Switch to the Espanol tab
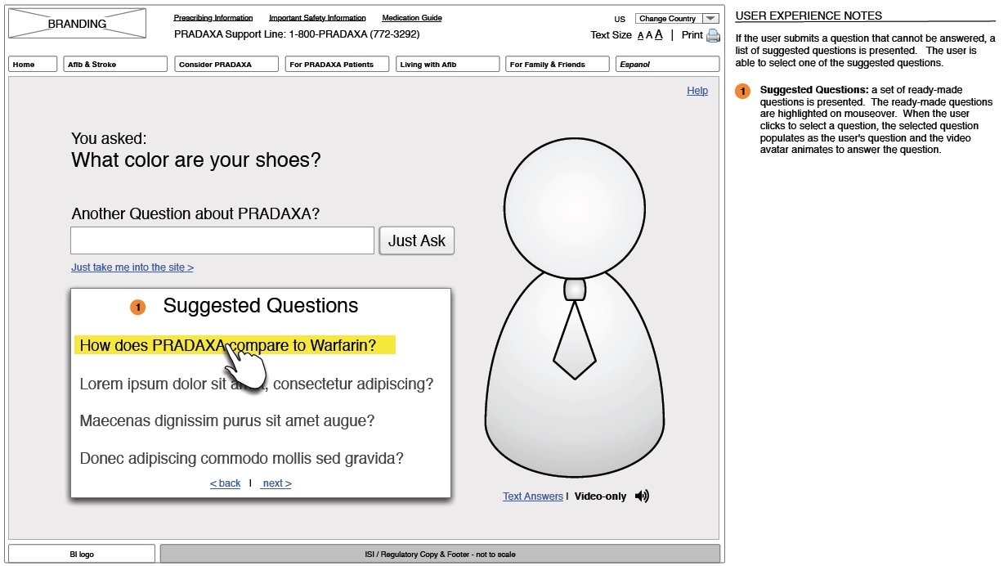 (x=667, y=64)
